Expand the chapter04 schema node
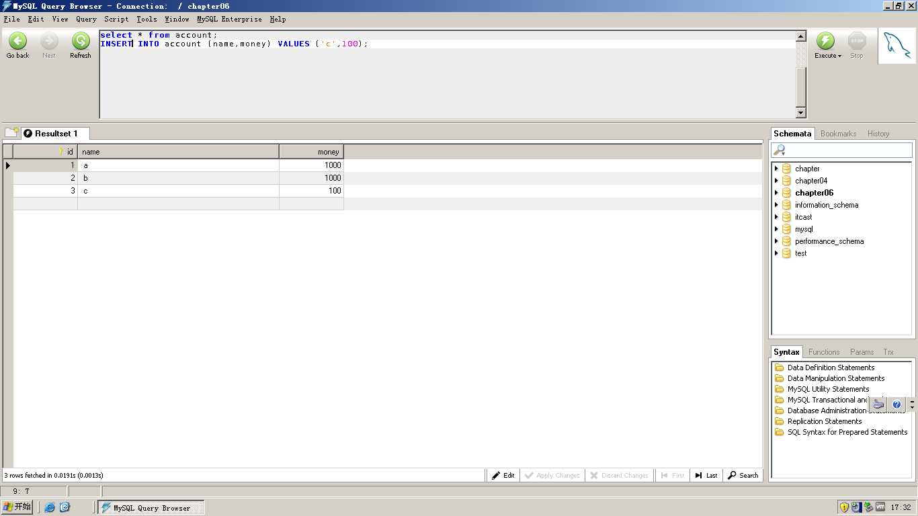Screen dimensions: 918x516 tap(776, 181)
